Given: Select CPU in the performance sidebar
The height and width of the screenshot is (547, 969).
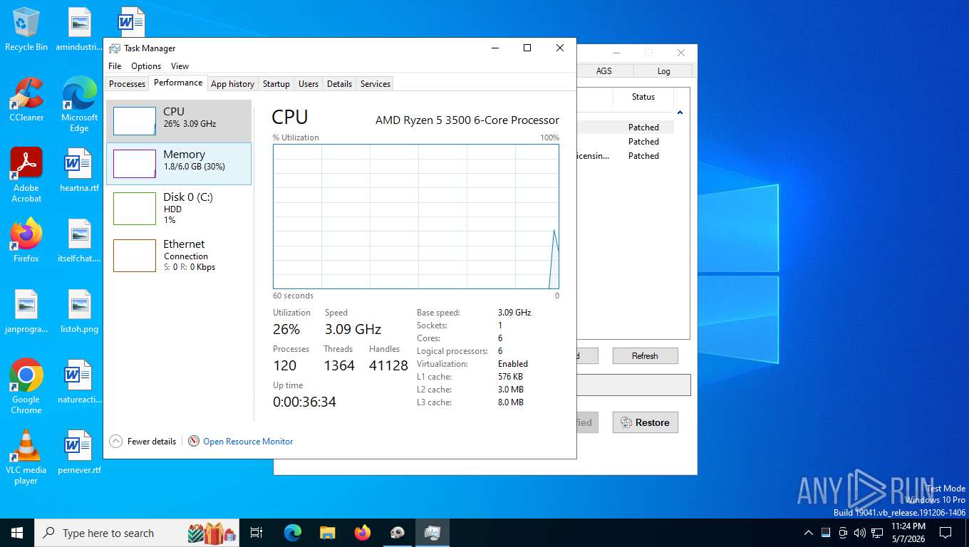Looking at the screenshot, I should [x=179, y=121].
